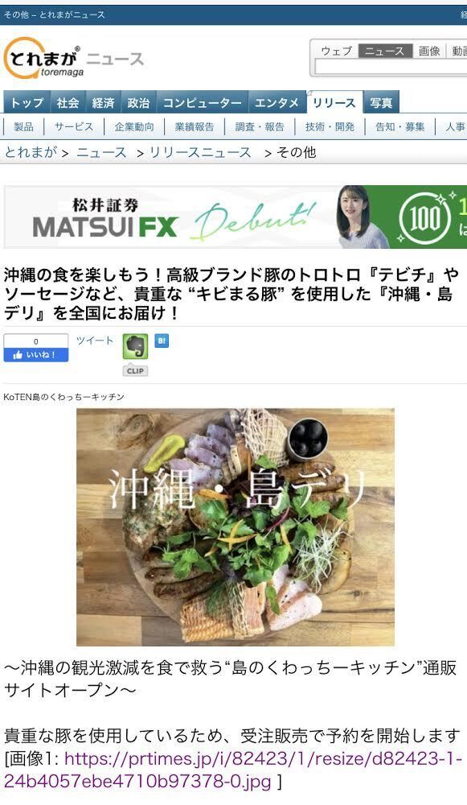Click the search input field
This screenshot has width=467, height=805.
click(x=391, y=67)
